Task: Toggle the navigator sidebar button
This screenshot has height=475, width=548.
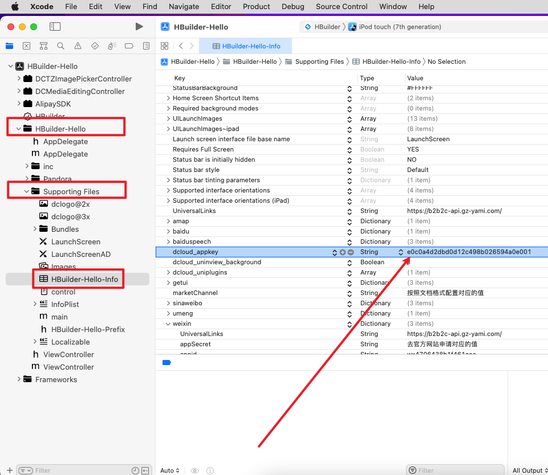Action: [x=55, y=27]
